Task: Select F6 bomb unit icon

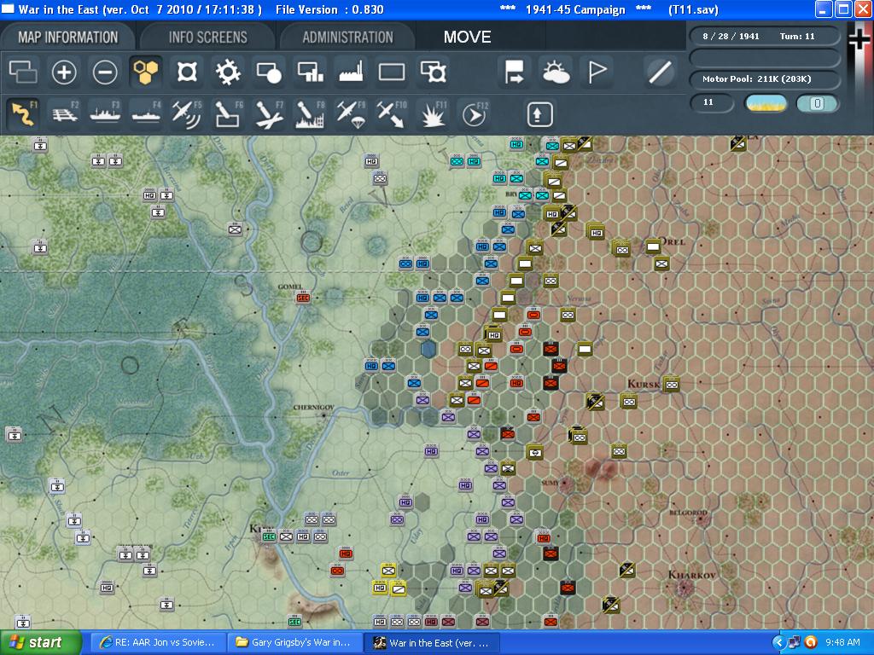Action: click(x=228, y=113)
